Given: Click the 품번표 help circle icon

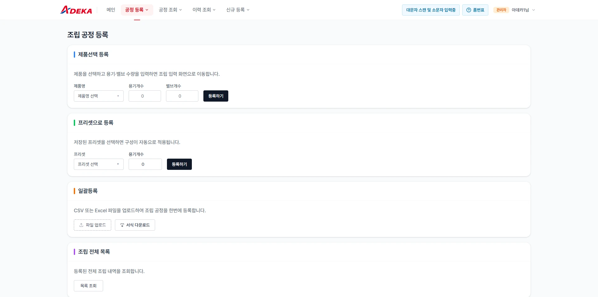Looking at the screenshot, I should 468,10.
